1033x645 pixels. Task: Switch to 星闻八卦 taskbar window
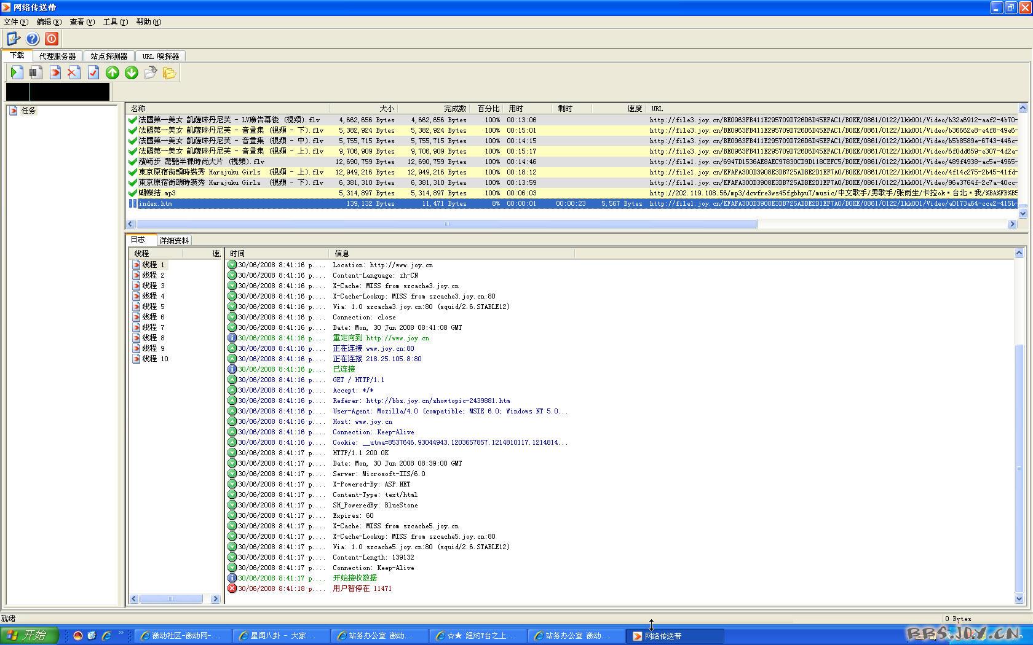click(x=280, y=636)
